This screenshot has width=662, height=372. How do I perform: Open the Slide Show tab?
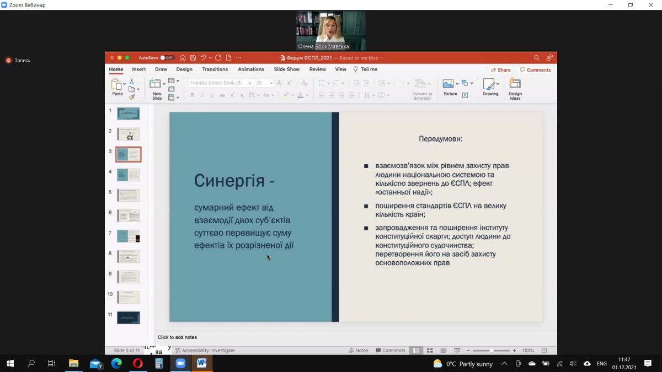click(x=286, y=69)
